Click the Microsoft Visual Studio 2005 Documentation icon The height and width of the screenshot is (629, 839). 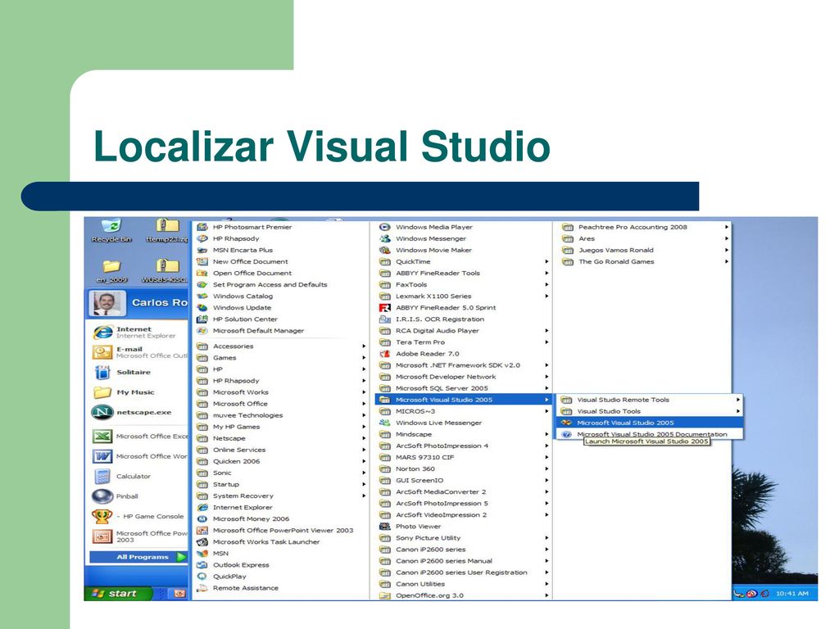[567, 434]
